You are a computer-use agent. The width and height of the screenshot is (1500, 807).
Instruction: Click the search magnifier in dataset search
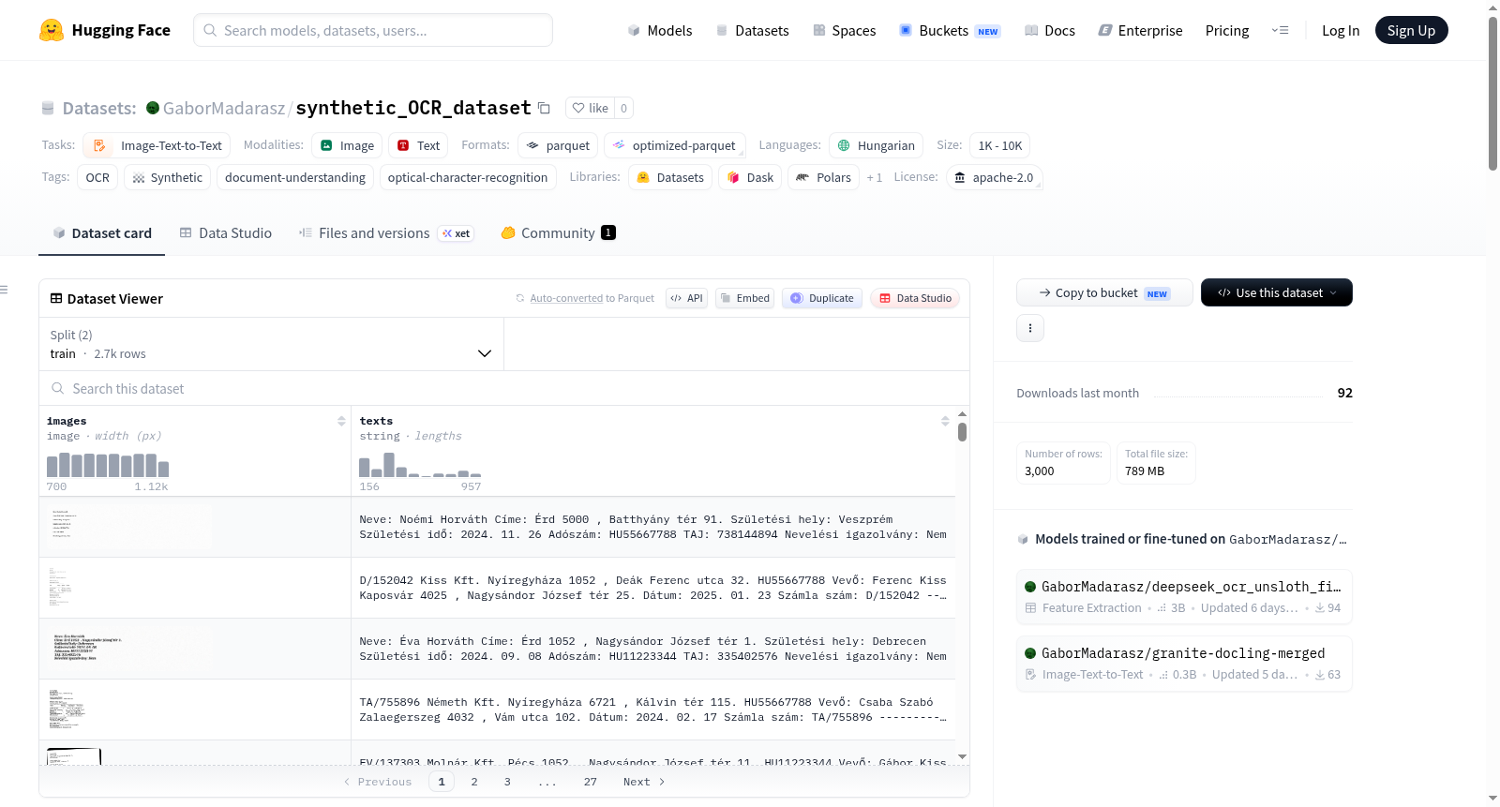point(58,388)
